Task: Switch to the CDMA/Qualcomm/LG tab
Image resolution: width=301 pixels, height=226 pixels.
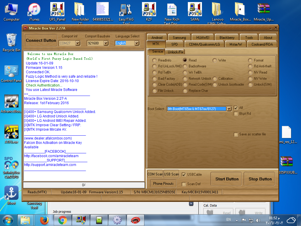Action: point(204,44)
